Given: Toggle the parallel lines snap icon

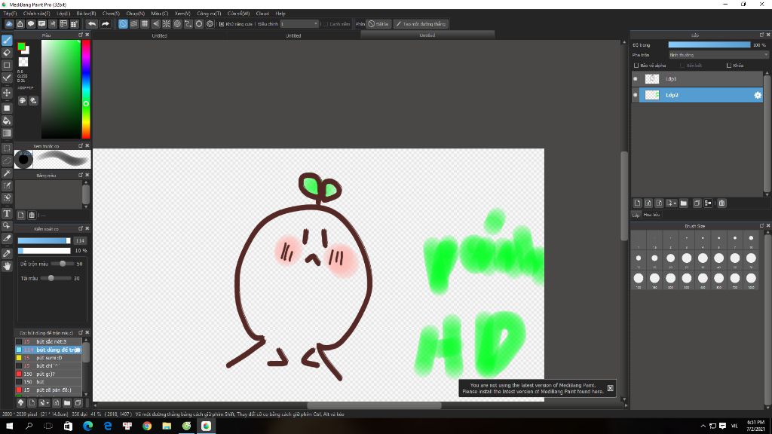Looking at the screenshot, I should (x=134, y=23).
